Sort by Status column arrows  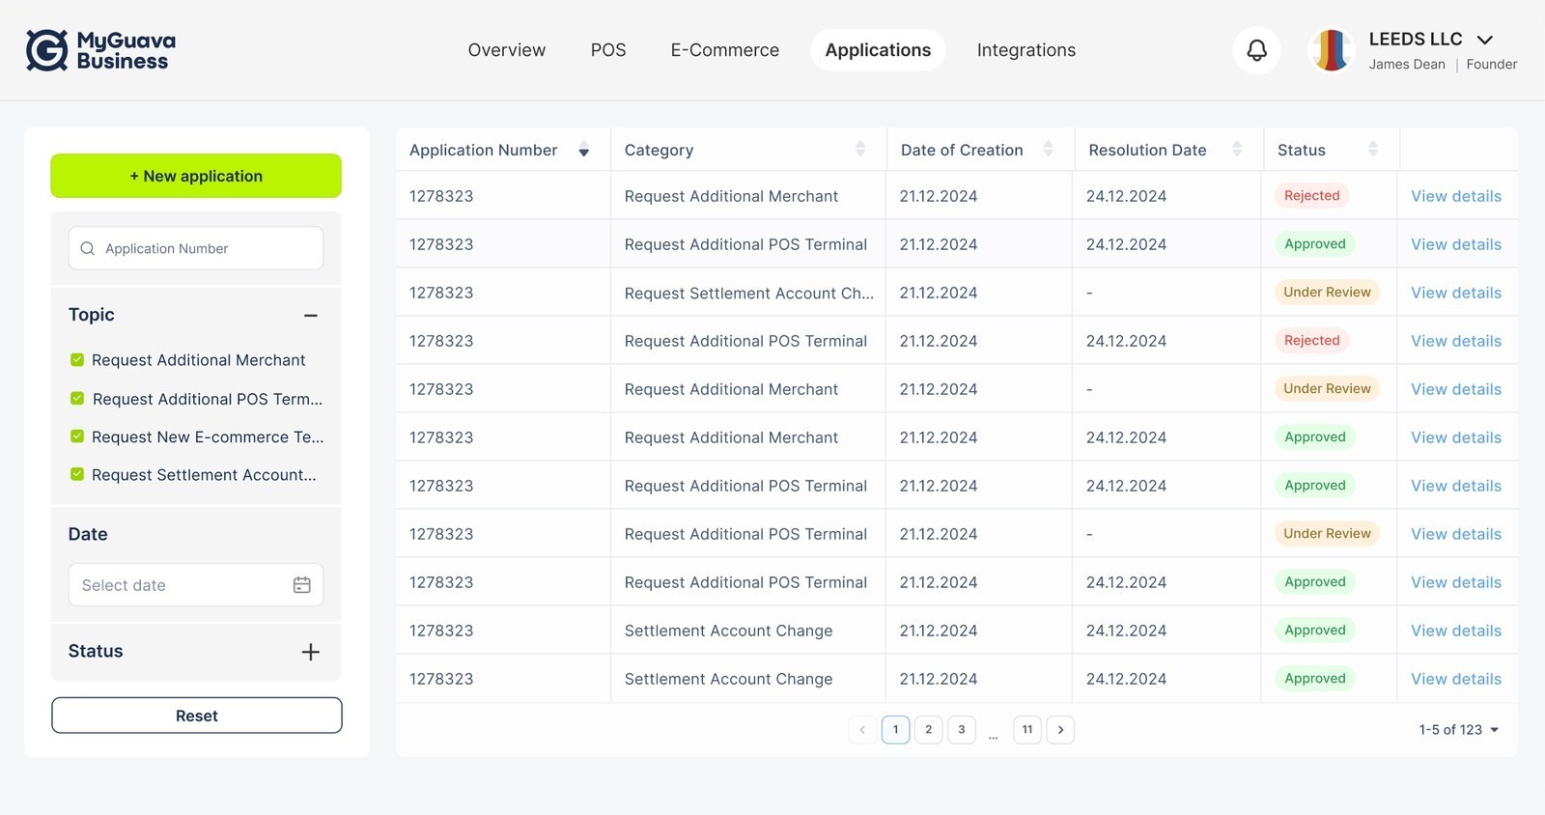[1373, 150]
